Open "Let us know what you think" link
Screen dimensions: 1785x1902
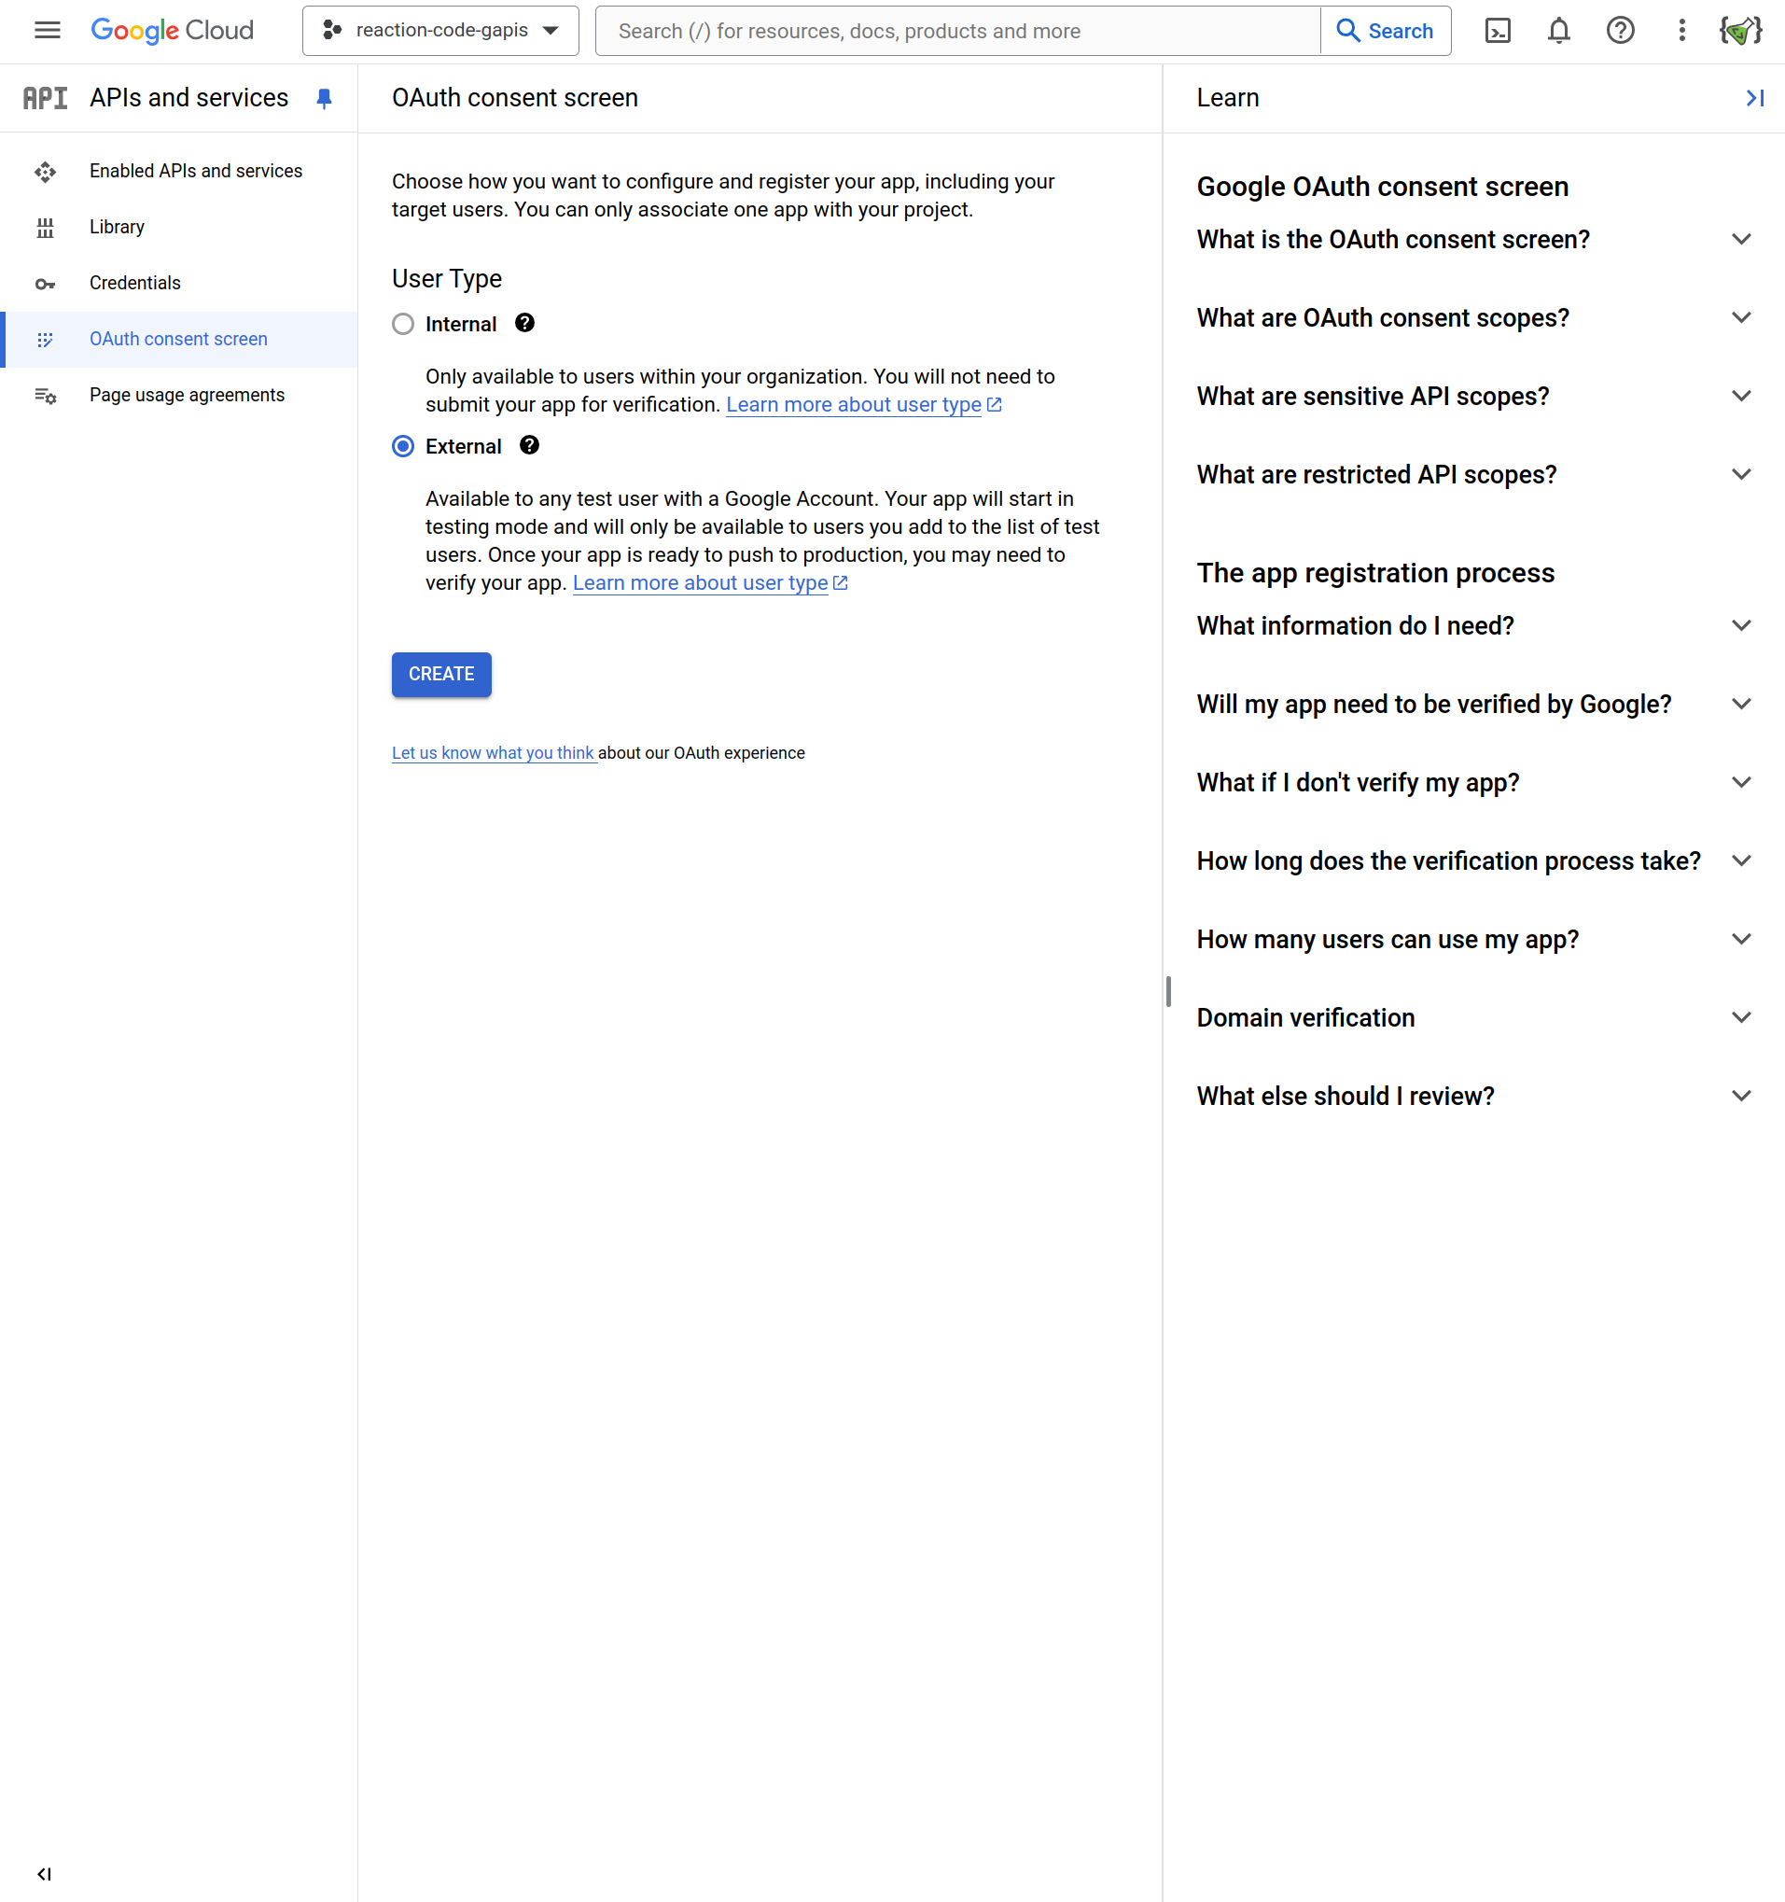[x=493, y=753]
